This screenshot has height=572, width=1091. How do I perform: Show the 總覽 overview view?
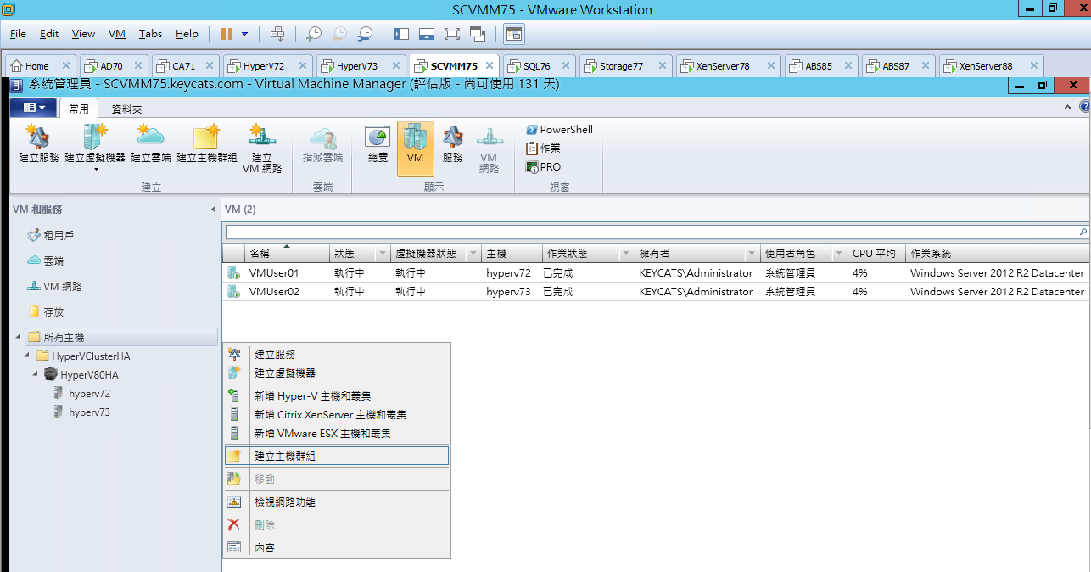tap(378, 144)
